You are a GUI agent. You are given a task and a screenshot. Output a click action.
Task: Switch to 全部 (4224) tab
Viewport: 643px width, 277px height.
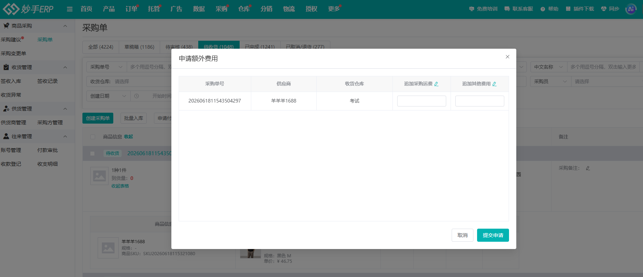point(101,47)
